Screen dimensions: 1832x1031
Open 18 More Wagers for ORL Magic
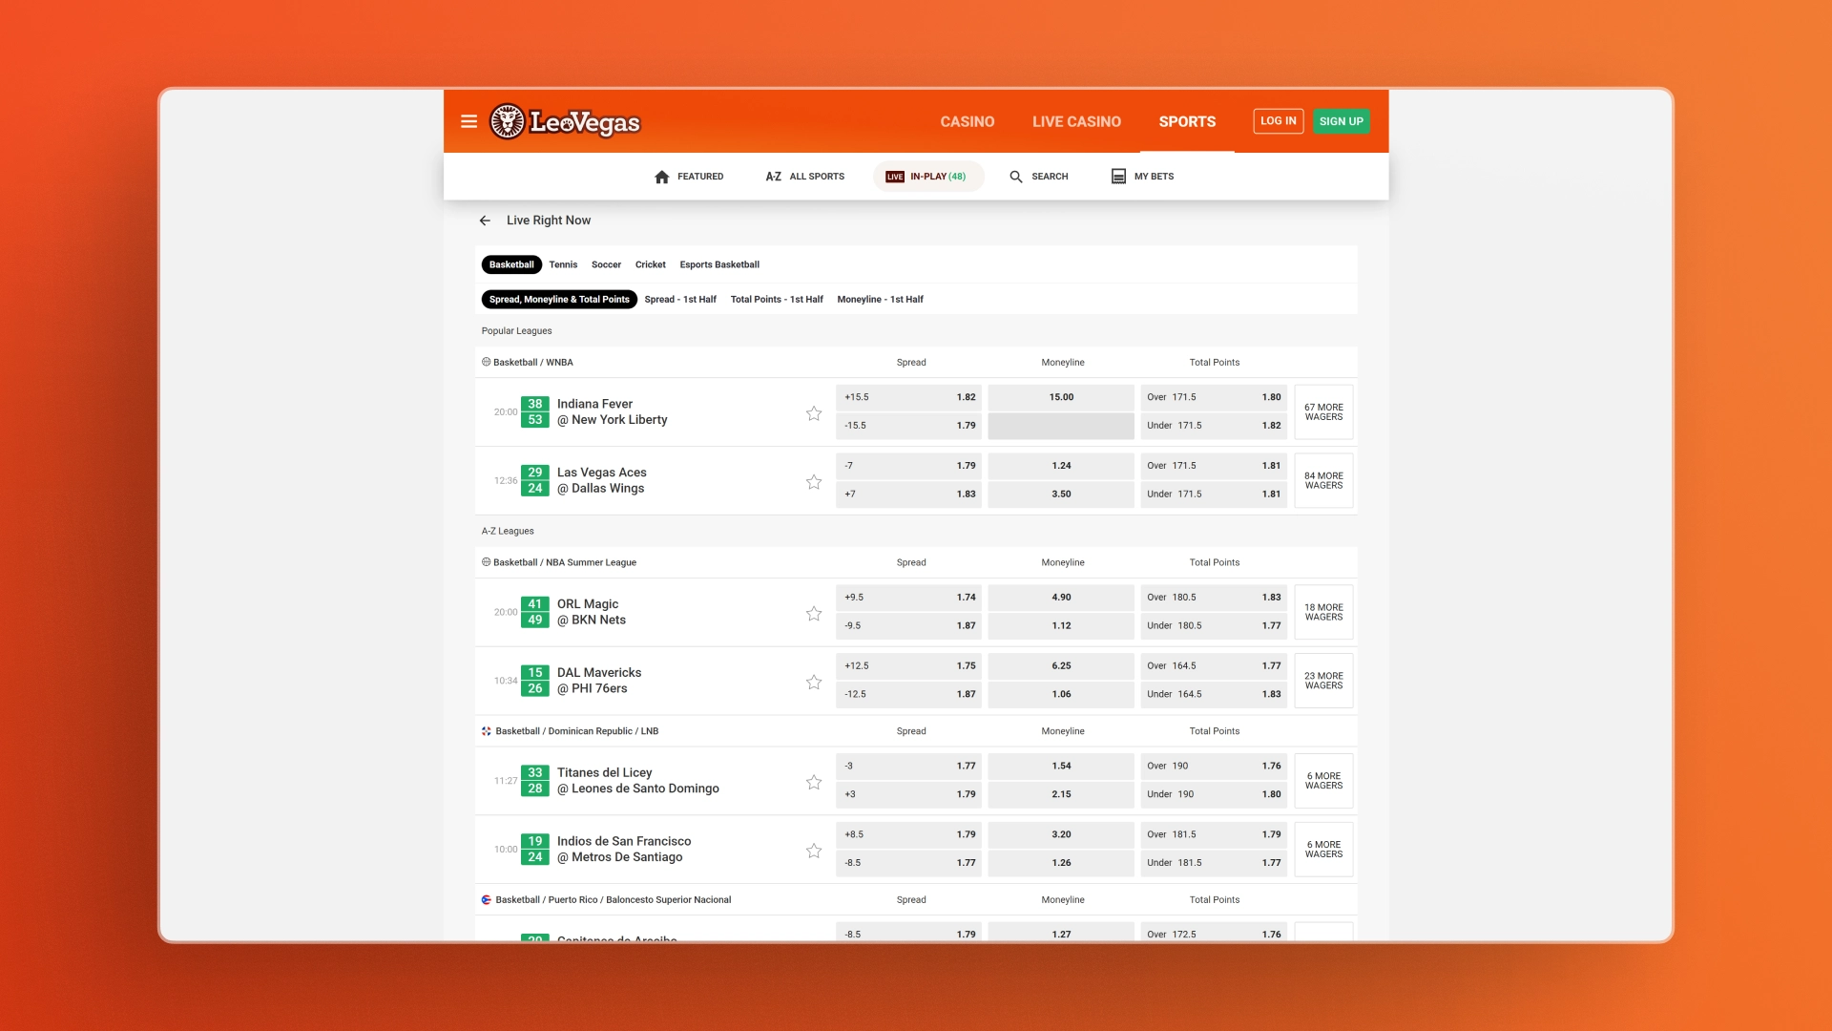(1323, 612)
